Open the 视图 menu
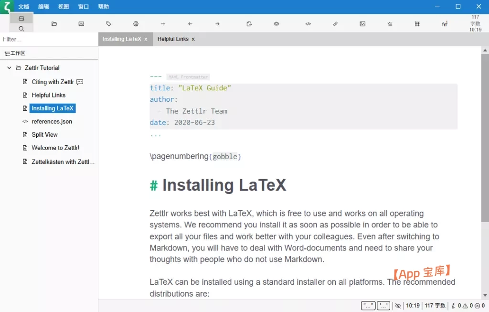 click(63, 7)
